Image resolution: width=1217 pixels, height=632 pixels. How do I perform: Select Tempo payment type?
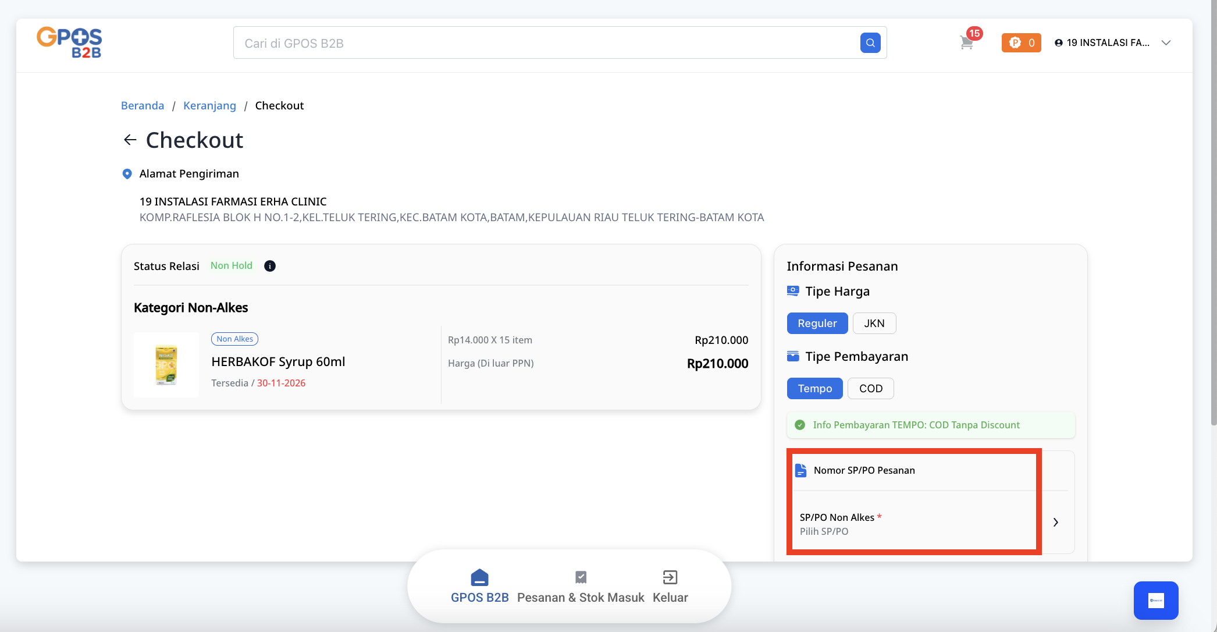(x=814, y=389)
